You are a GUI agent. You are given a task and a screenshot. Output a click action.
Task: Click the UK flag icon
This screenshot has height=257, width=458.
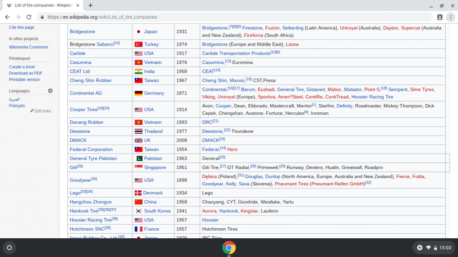[x=138, y=140]
